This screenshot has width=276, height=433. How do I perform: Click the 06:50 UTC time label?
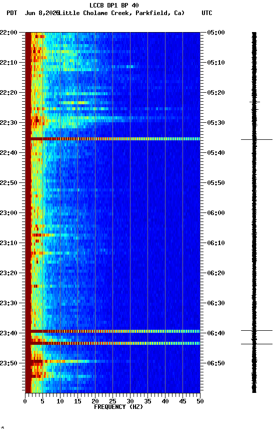216,363
